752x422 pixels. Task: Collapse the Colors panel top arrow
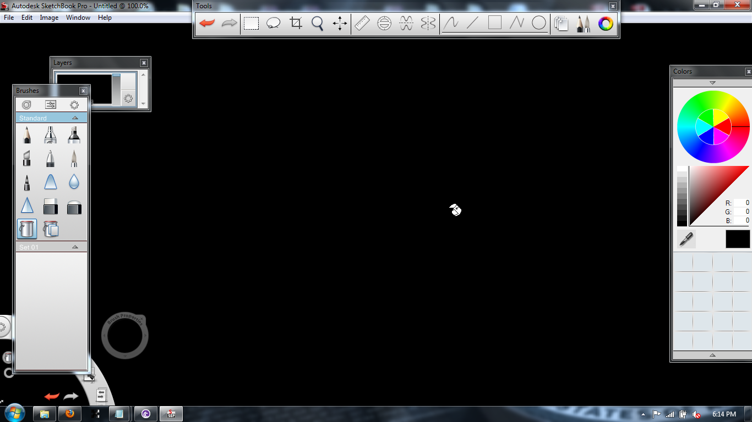pyautogui.click(x=712, y=82)
